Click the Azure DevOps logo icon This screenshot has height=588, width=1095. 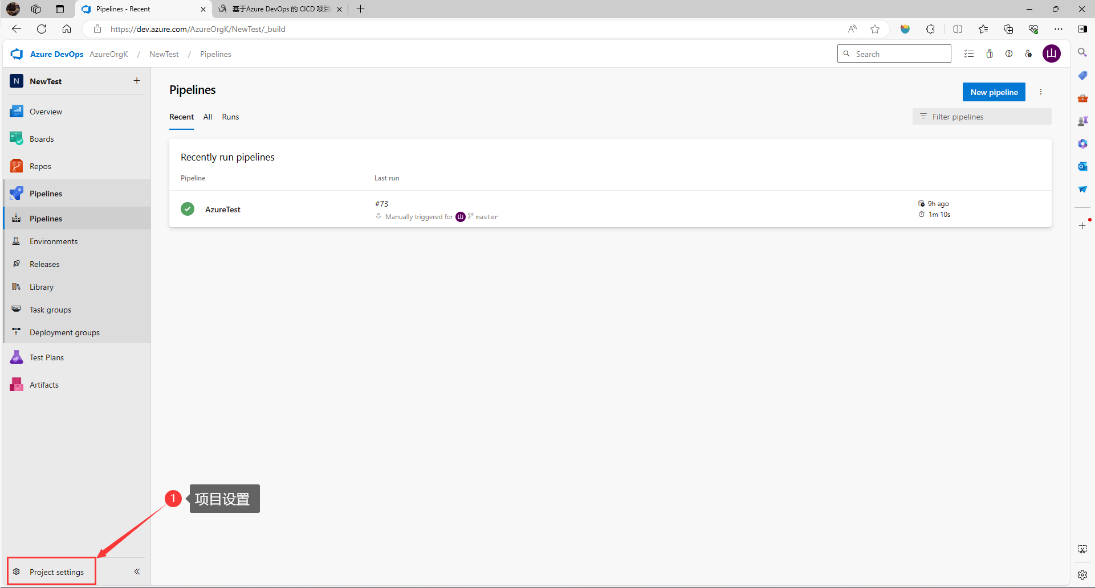(x=17, y=54)
